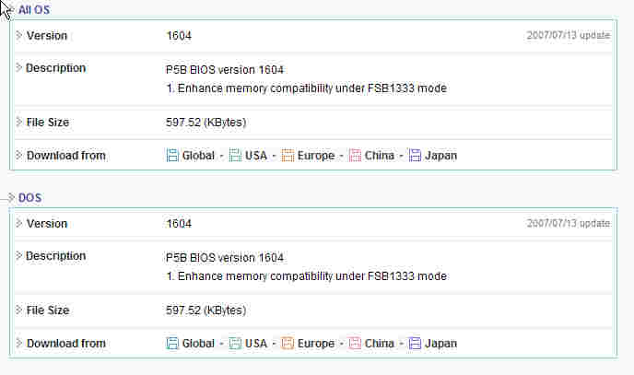Open the Europe download link under All OS
The height and width of the screenshot is (375, 634).
[x=316, y=156]
